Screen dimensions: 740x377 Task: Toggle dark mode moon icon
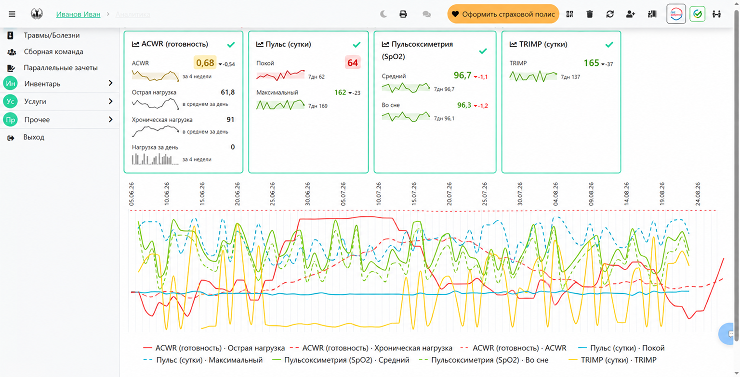pos(383,14)
